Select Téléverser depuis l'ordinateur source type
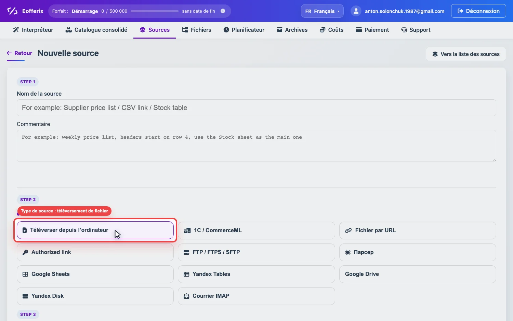 tap(95, 230)
